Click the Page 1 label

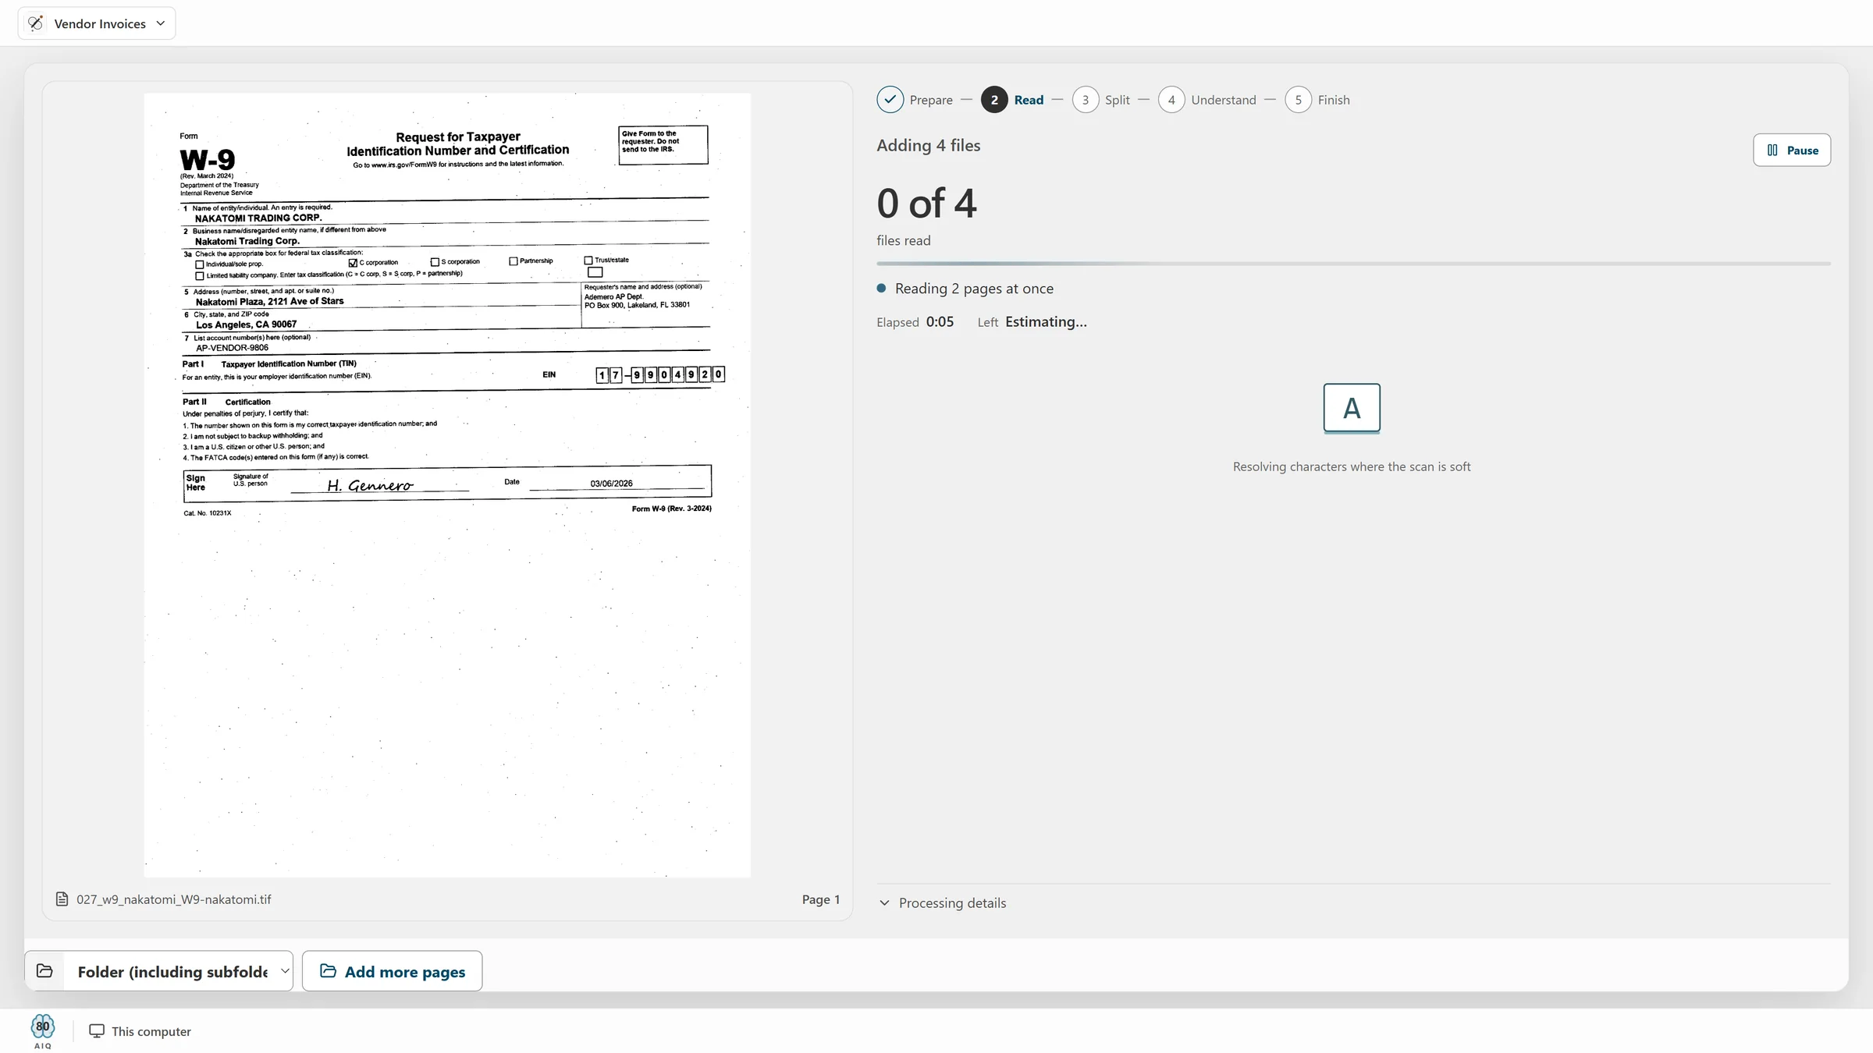[x=821, y=899]
